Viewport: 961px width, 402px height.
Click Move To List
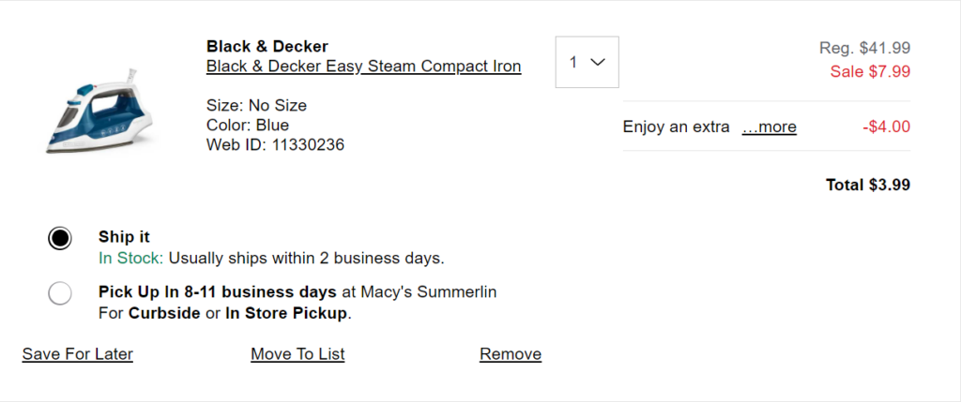(x=297, y=354)
